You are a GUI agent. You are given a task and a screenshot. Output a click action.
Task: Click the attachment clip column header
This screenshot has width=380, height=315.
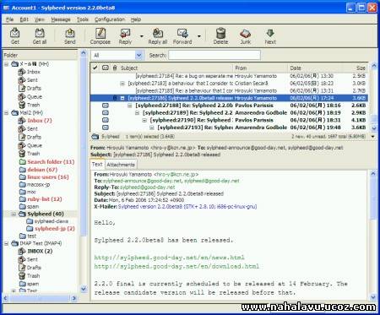click(115, 68)
